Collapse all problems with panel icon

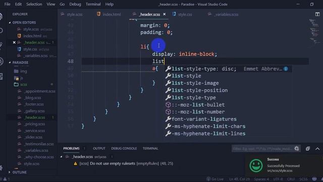[x=308, y=149]
